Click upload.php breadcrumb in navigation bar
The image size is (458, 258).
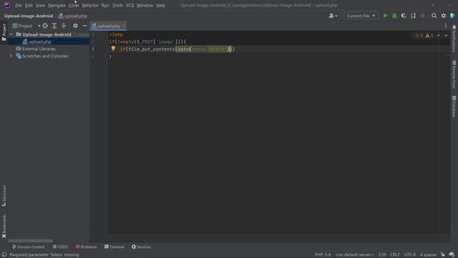click(x=73, y=16)
